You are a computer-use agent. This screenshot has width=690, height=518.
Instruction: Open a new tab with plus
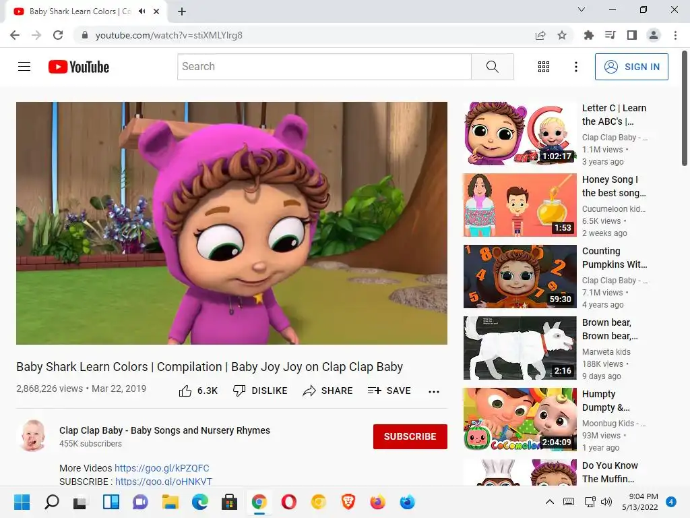click(x=182, y=11)
